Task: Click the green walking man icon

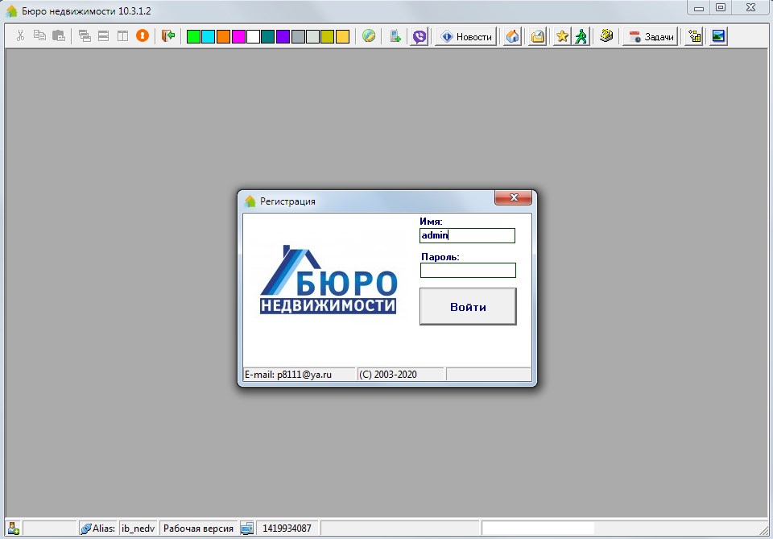Action: click(x=581, y=36)
